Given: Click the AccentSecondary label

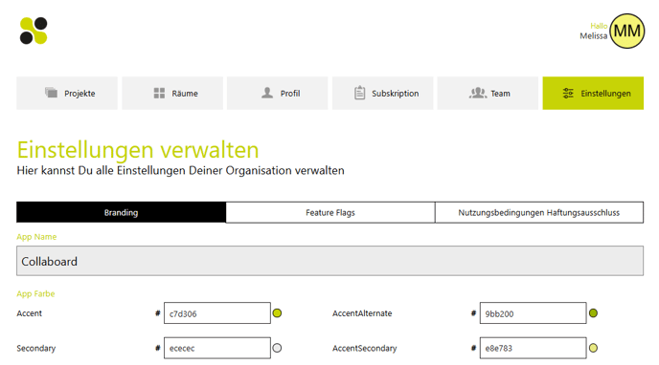Looking at the screenshot, I should 364,348.
